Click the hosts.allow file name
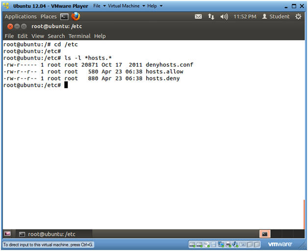308x251 pixels. point(164,72)
